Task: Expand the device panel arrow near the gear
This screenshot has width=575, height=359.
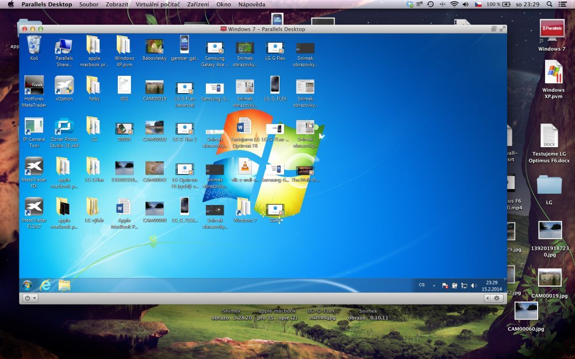Action: point(488,298)
